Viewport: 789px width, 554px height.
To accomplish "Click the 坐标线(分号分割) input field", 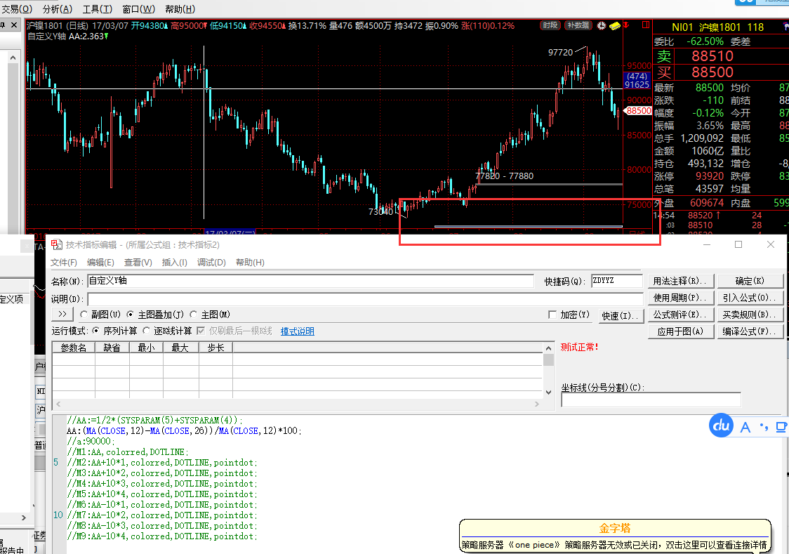I will [x=651, y=400].
